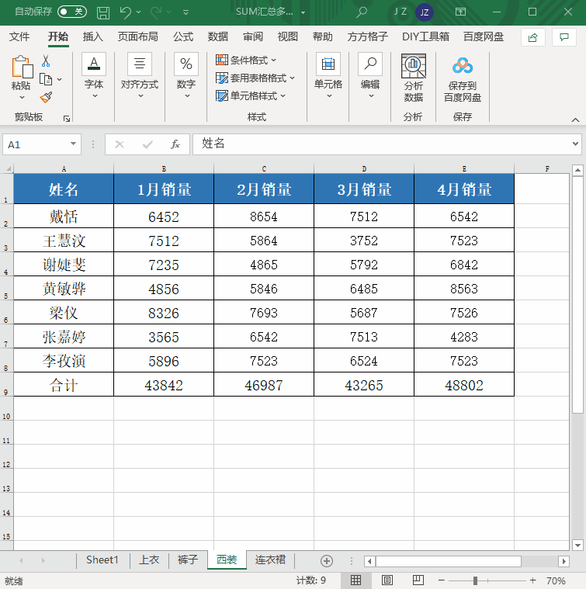Open the Name Box dropdown arrow
586x589 pixels.
coord(73,144)
